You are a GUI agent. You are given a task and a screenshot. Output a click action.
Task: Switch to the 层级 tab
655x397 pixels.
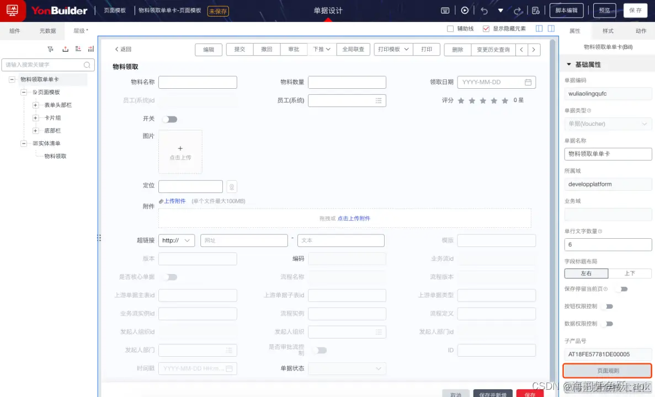(80, 31)
